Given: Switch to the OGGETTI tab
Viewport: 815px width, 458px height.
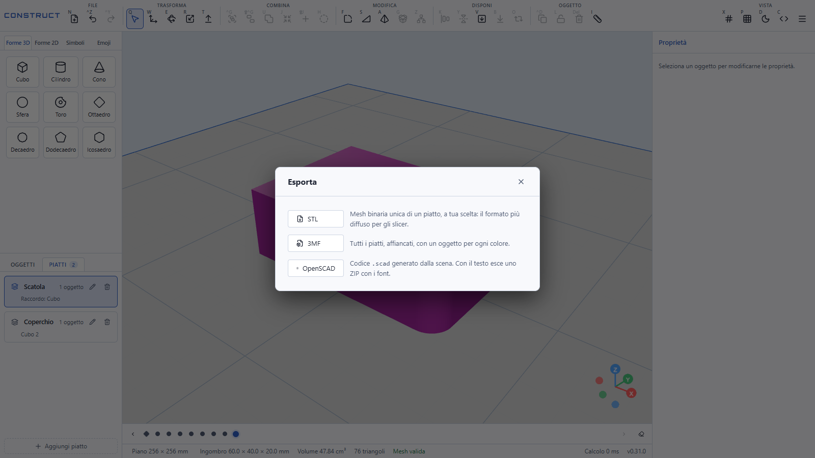Looking at the screenshot, I should click(23, 265).
